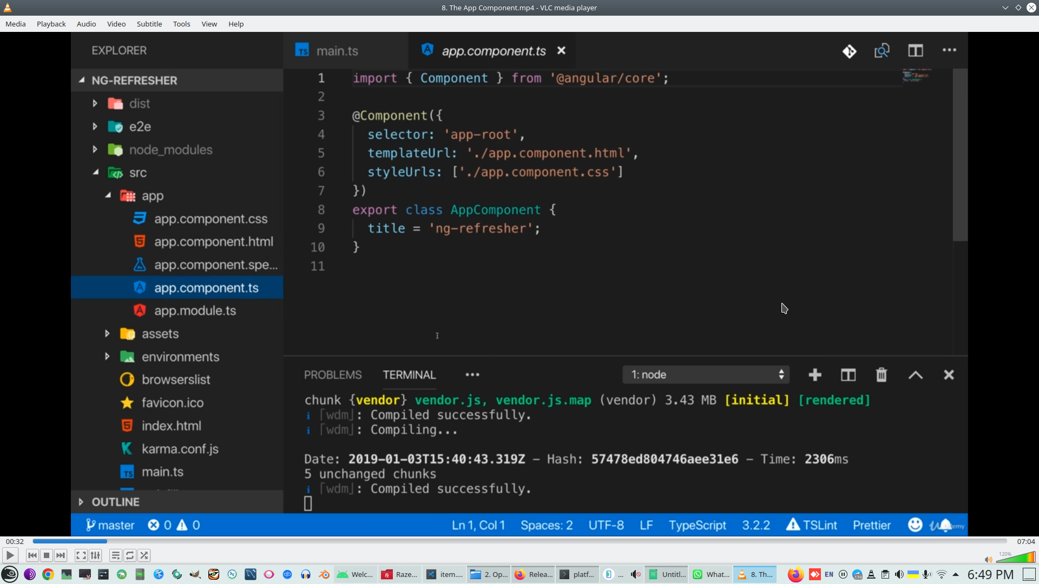Send feedback via the smiley status icon
This screenshot has height=584, width=1039.
click(915, 525)
